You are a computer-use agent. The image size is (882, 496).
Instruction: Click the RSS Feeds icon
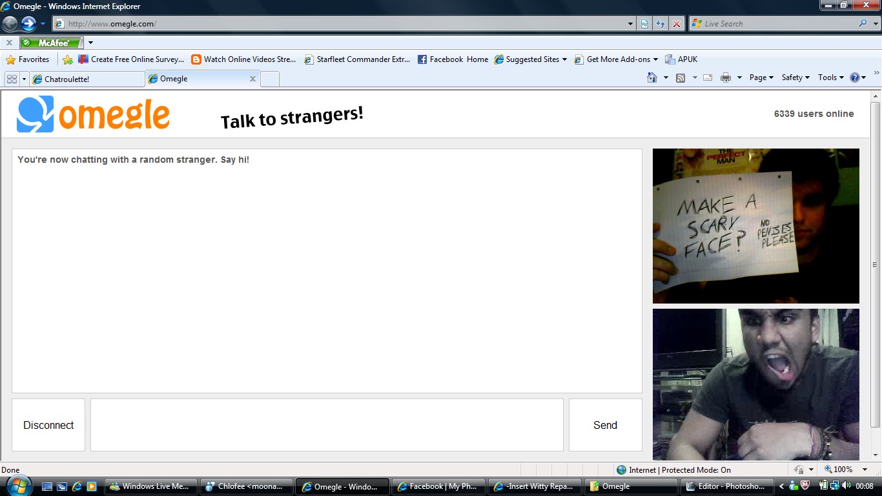coord(681,77)
